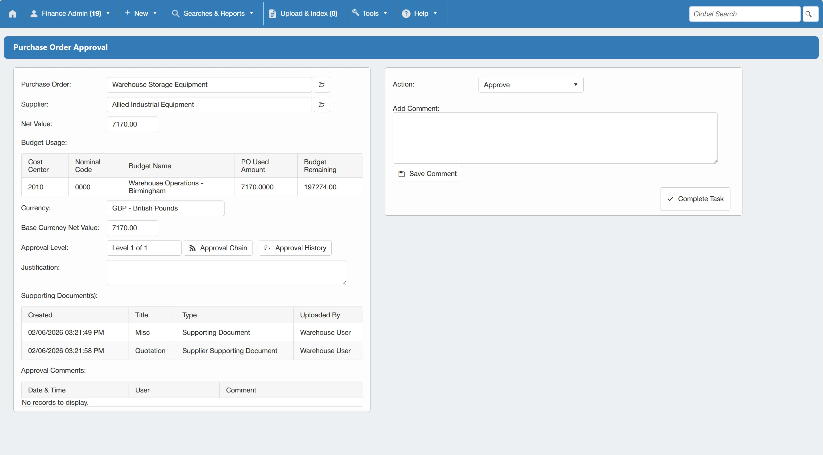Expand the Tools menu
Screen dimensions: 823x455
[370, 13]
